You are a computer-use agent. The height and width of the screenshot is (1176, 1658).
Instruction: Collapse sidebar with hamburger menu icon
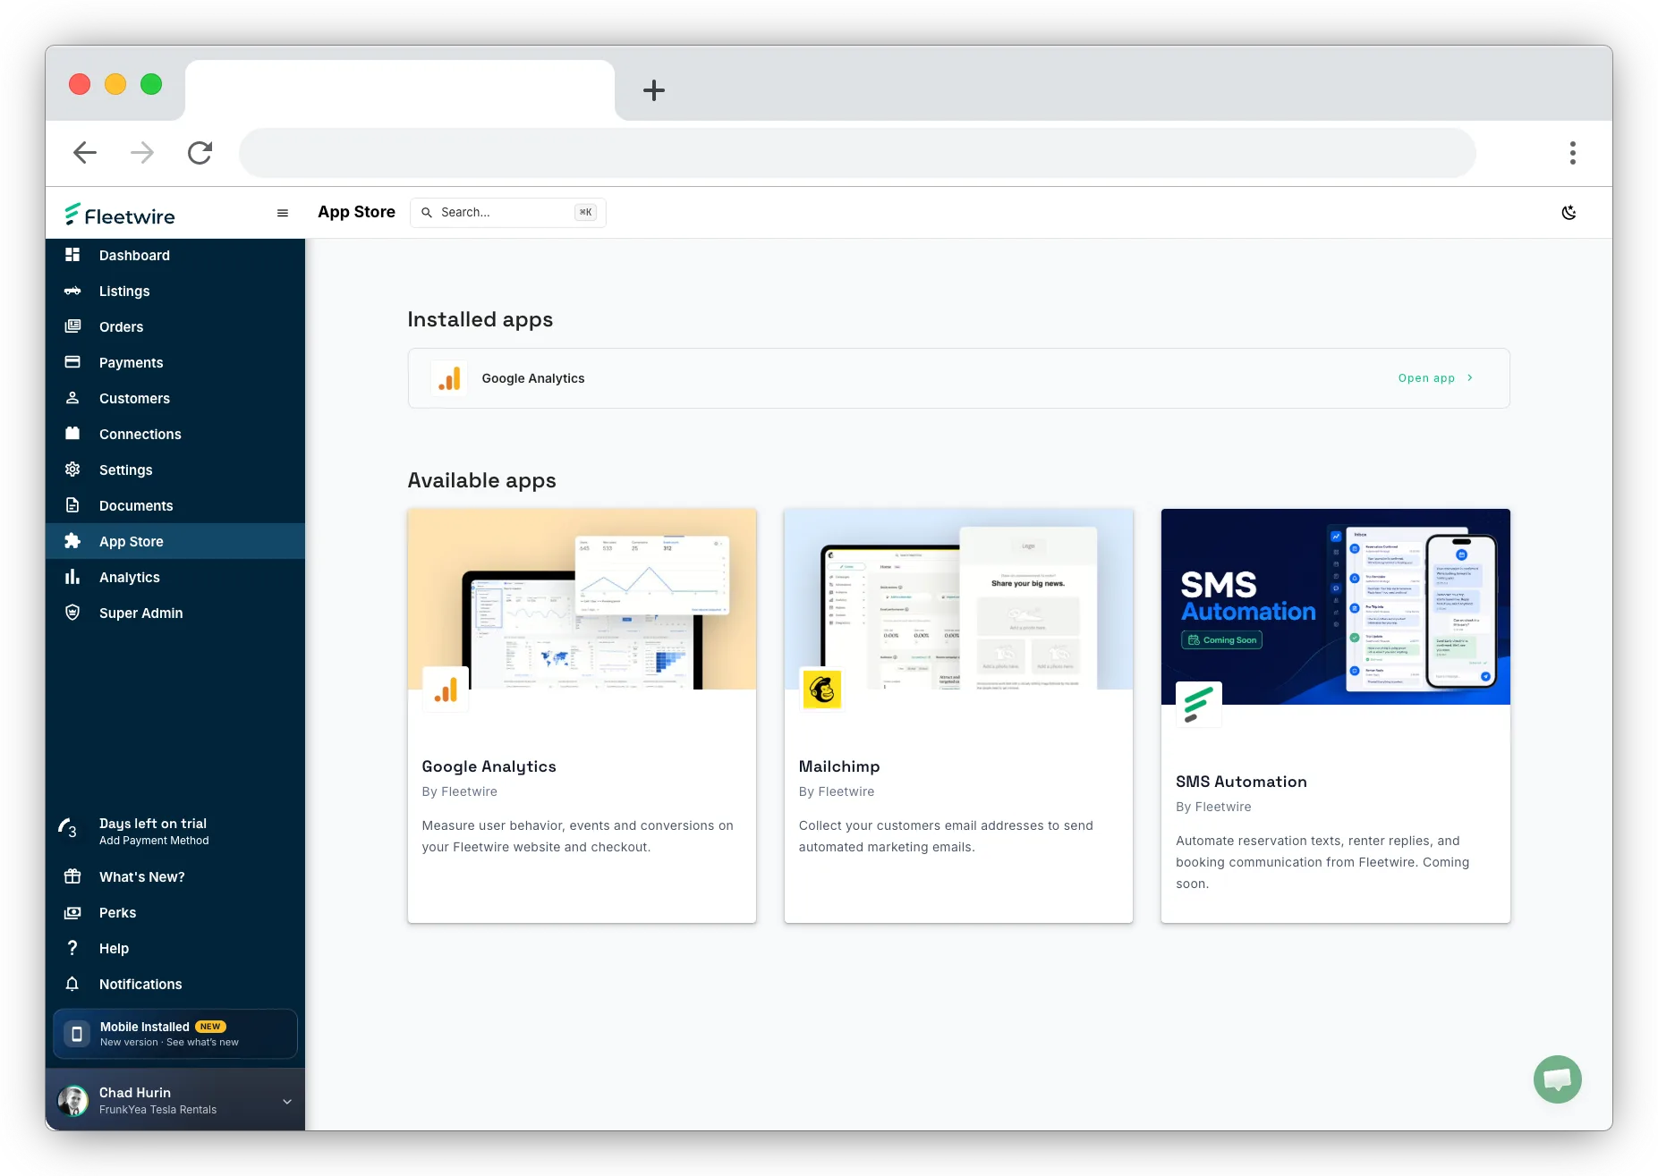283,213
